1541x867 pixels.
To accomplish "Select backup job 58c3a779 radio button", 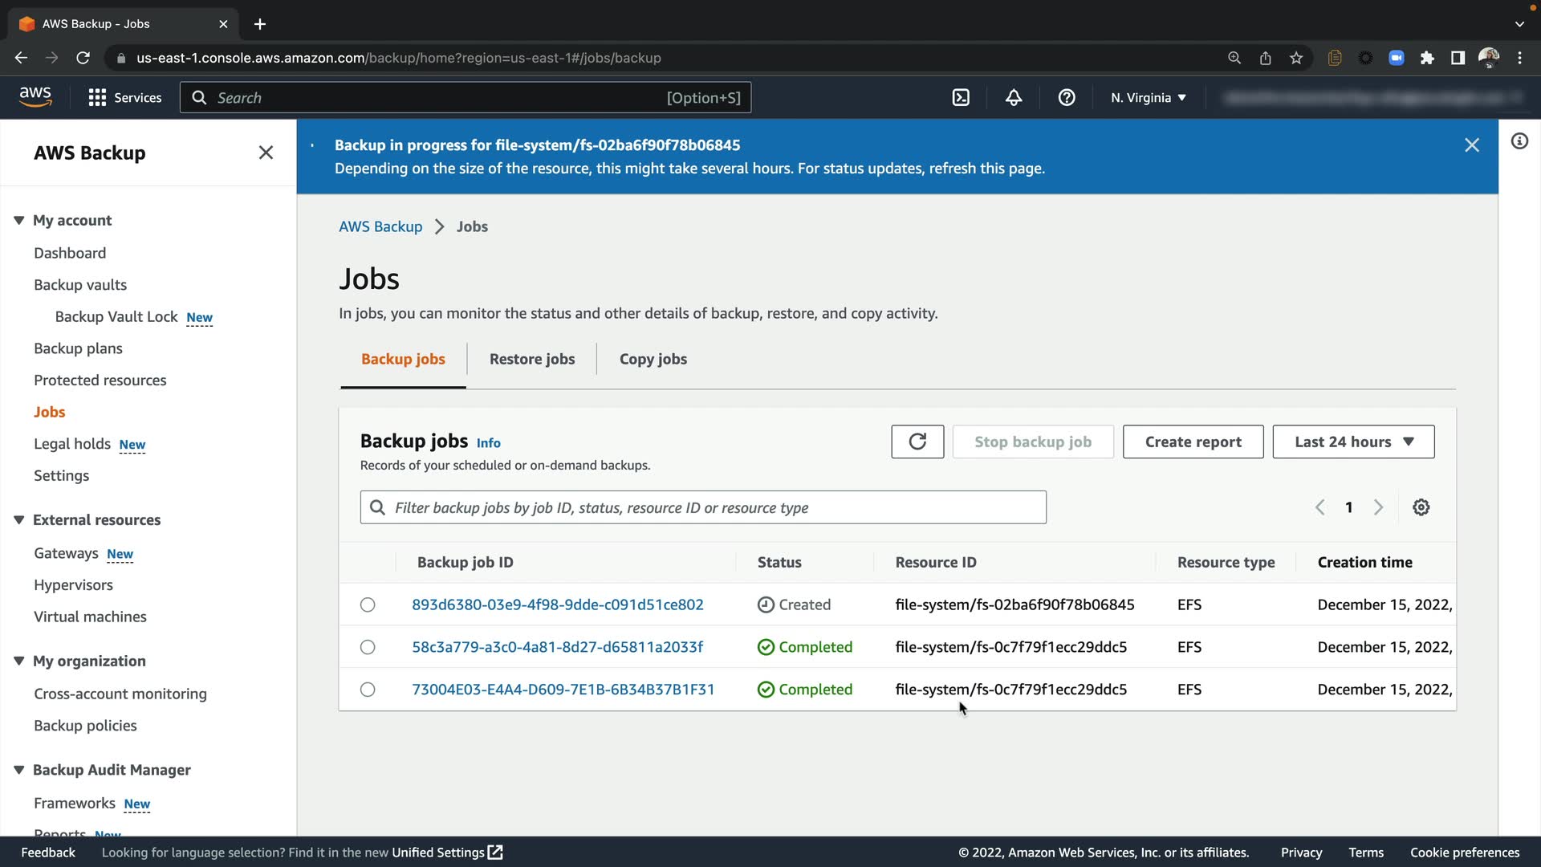I will coord(368,647).
